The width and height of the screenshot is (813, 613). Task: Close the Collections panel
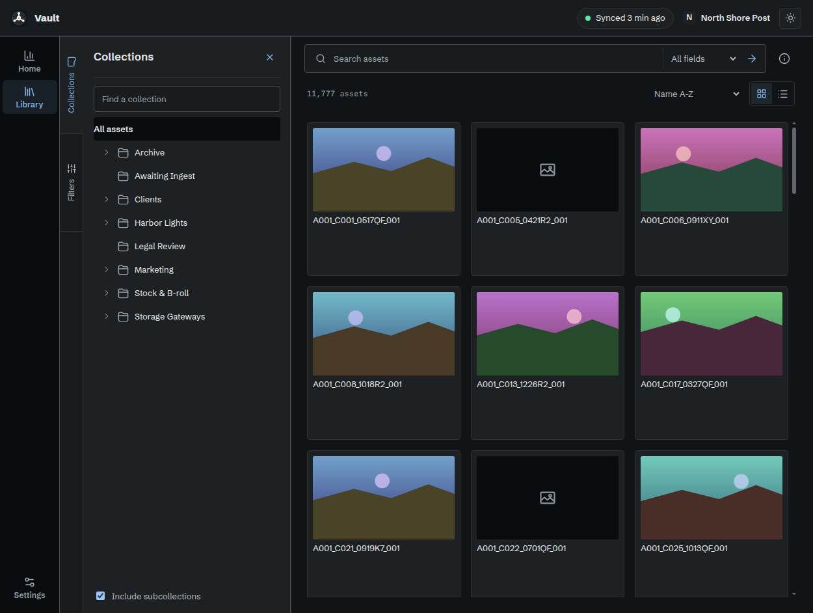coord(270,57)
